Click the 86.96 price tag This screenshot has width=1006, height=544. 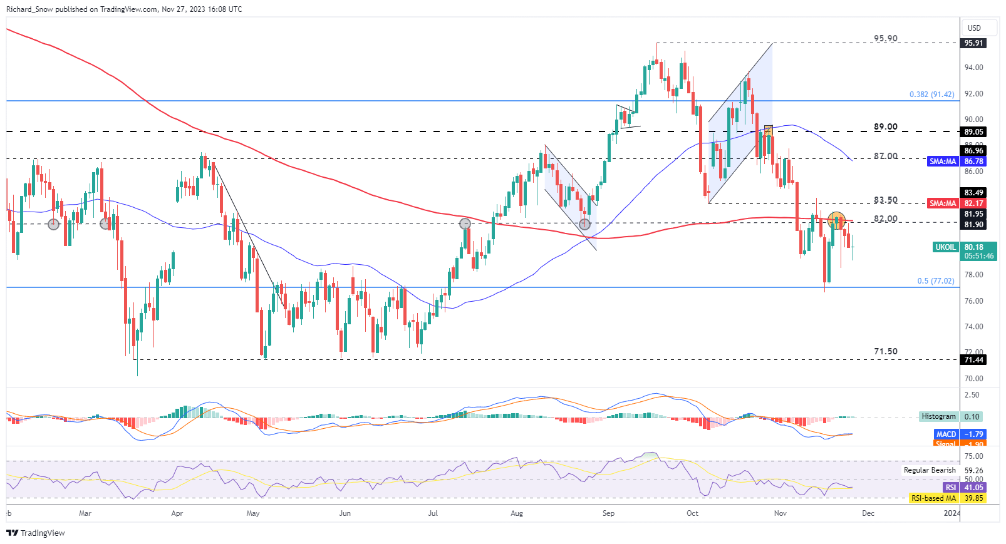[973, 151]
